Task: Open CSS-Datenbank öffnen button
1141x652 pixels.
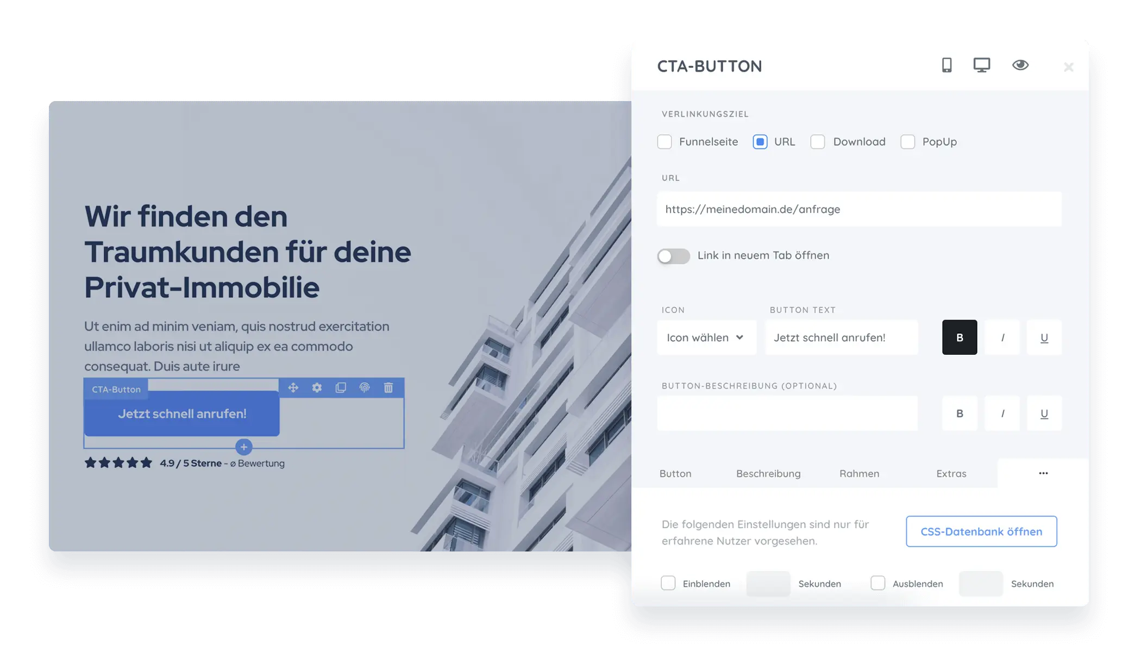Action: (982, 531)
